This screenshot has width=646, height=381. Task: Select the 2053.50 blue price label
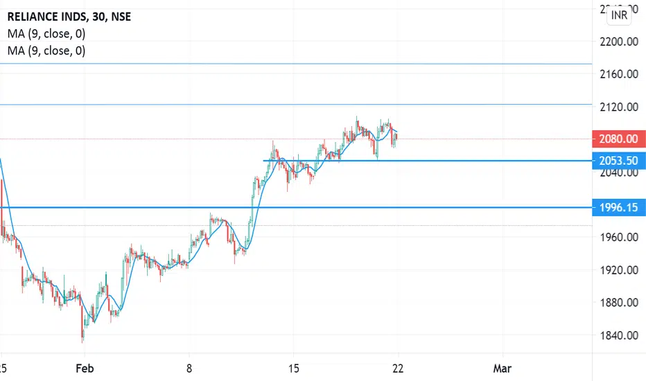pyautogui.click(x=619, y=161)
